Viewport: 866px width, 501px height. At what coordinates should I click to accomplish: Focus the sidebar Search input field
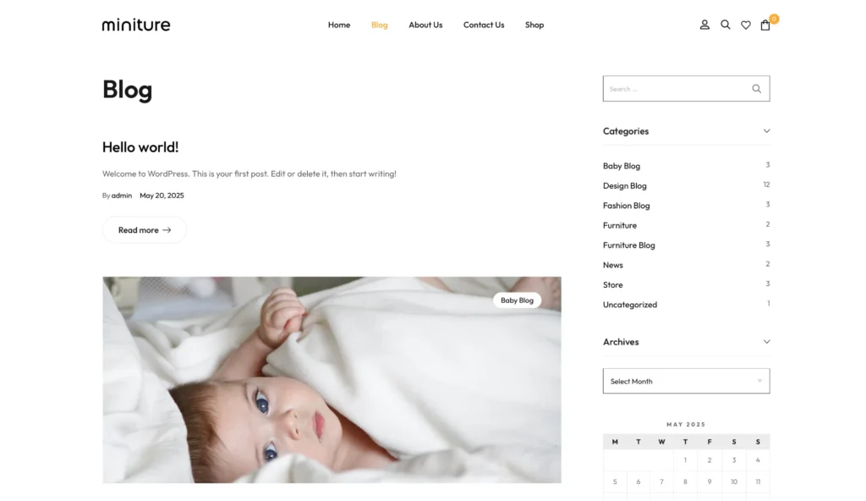(x=676, y=89)
